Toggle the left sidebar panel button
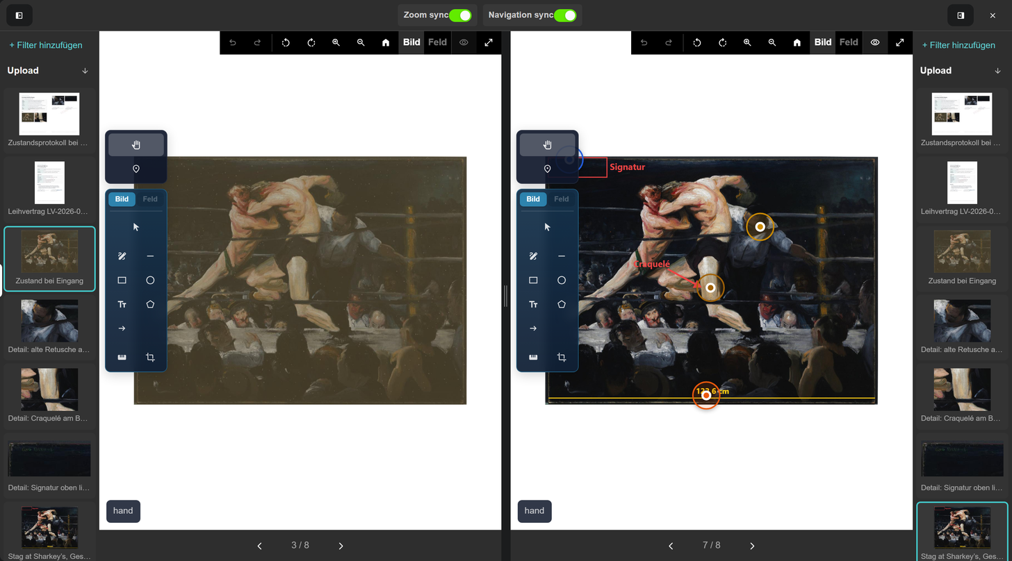 tap(19, 15)
